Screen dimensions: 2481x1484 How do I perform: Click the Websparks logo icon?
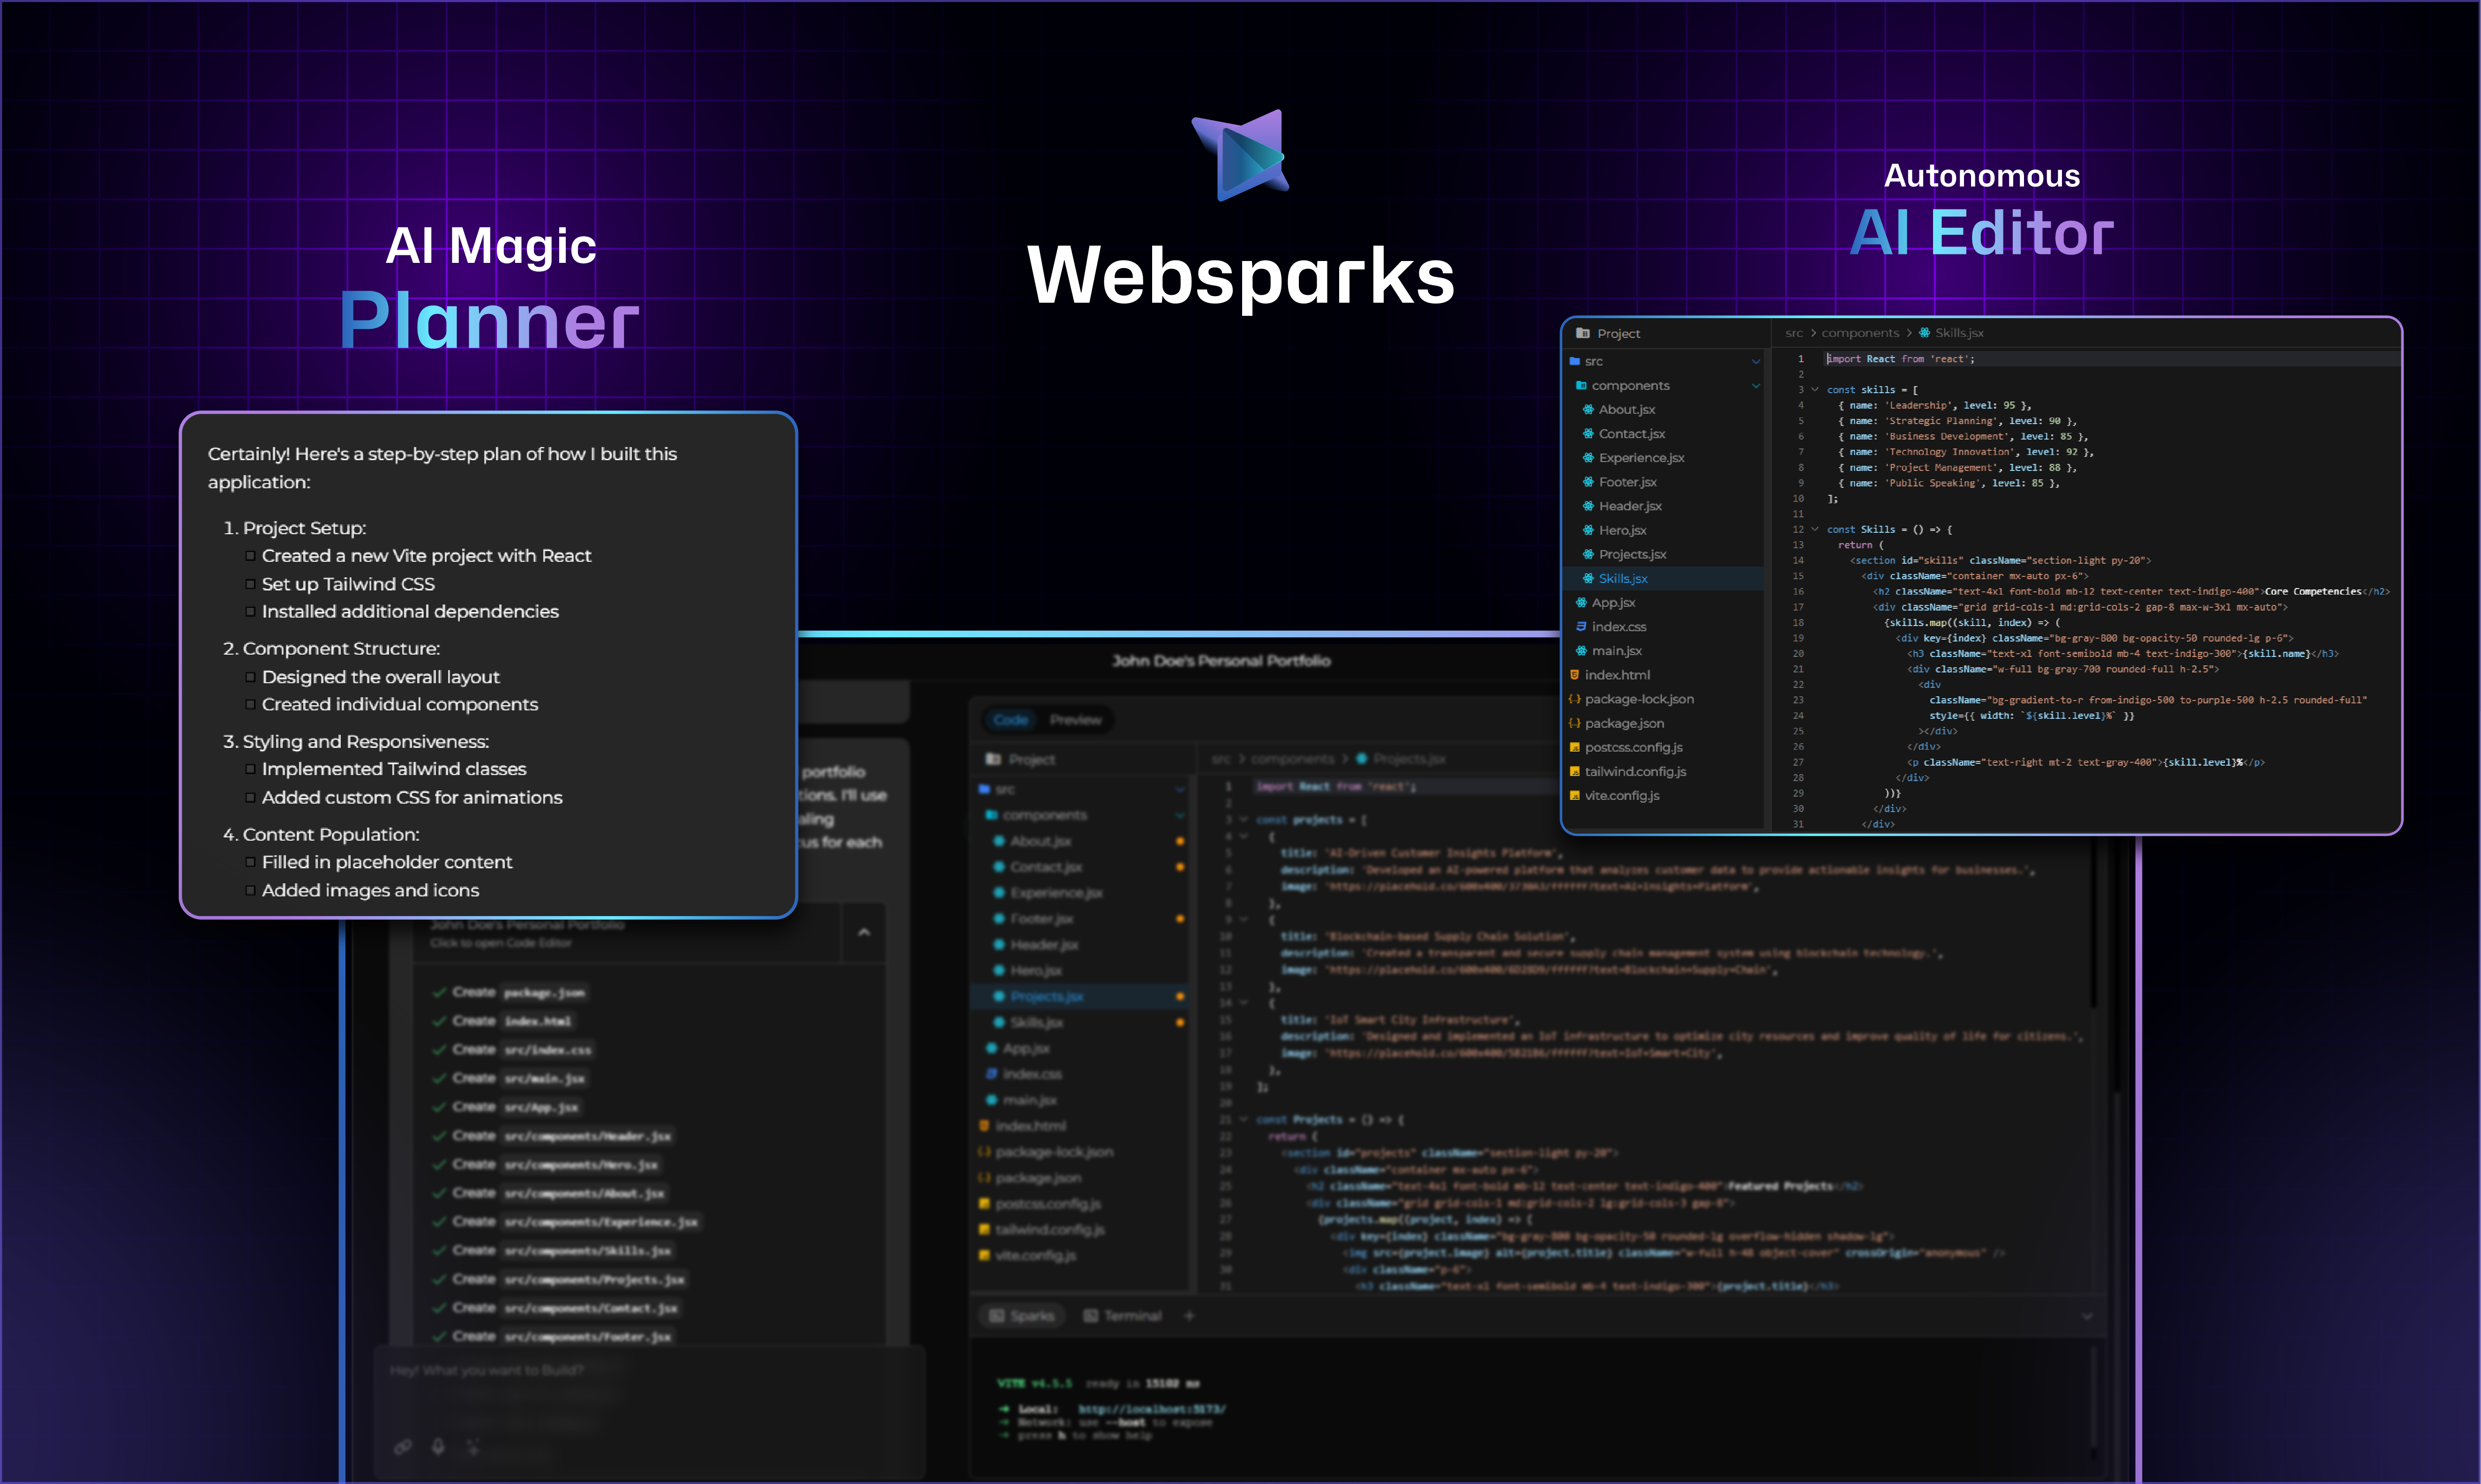click(1240, 155)
